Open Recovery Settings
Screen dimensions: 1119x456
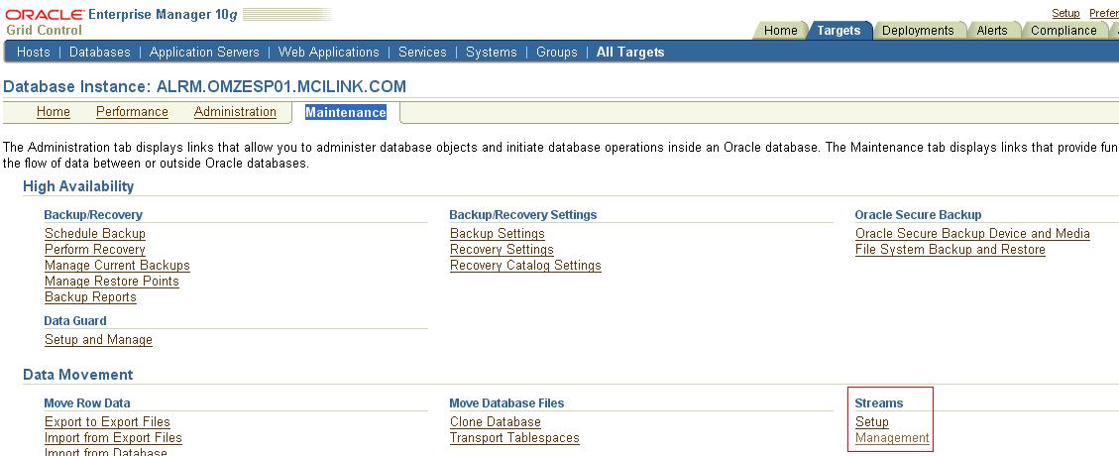click(x=502, y=249)
